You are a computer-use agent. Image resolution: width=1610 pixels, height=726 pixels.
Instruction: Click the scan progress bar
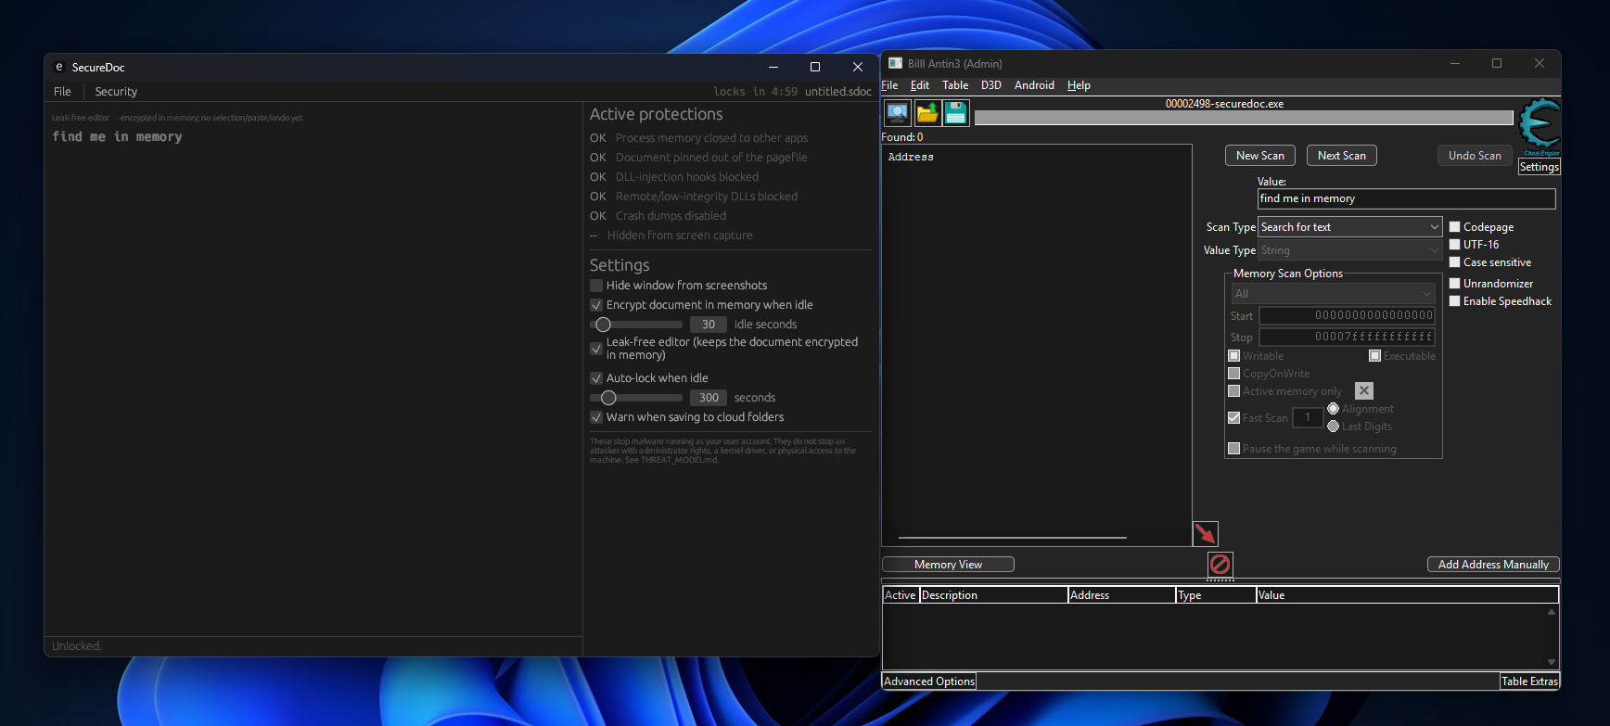point(1244,118)
